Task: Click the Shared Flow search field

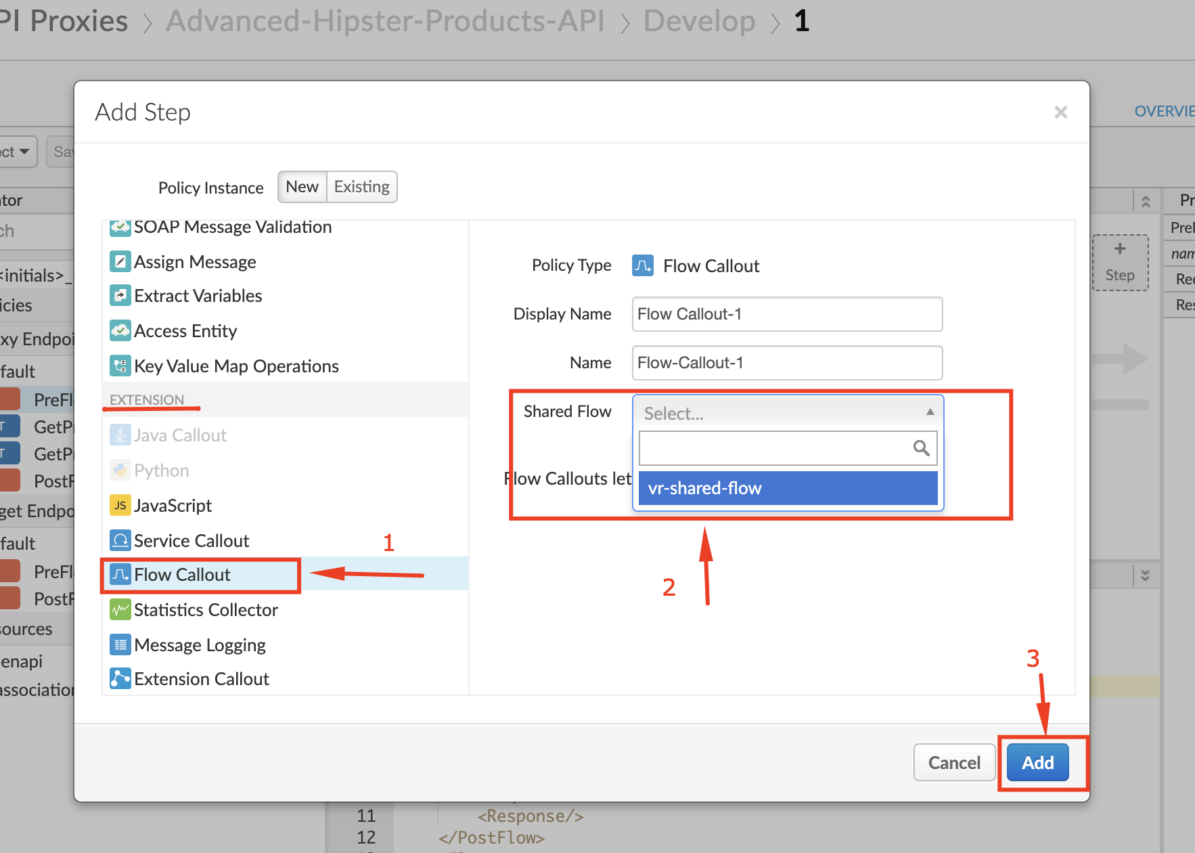Action: [788, 448]
